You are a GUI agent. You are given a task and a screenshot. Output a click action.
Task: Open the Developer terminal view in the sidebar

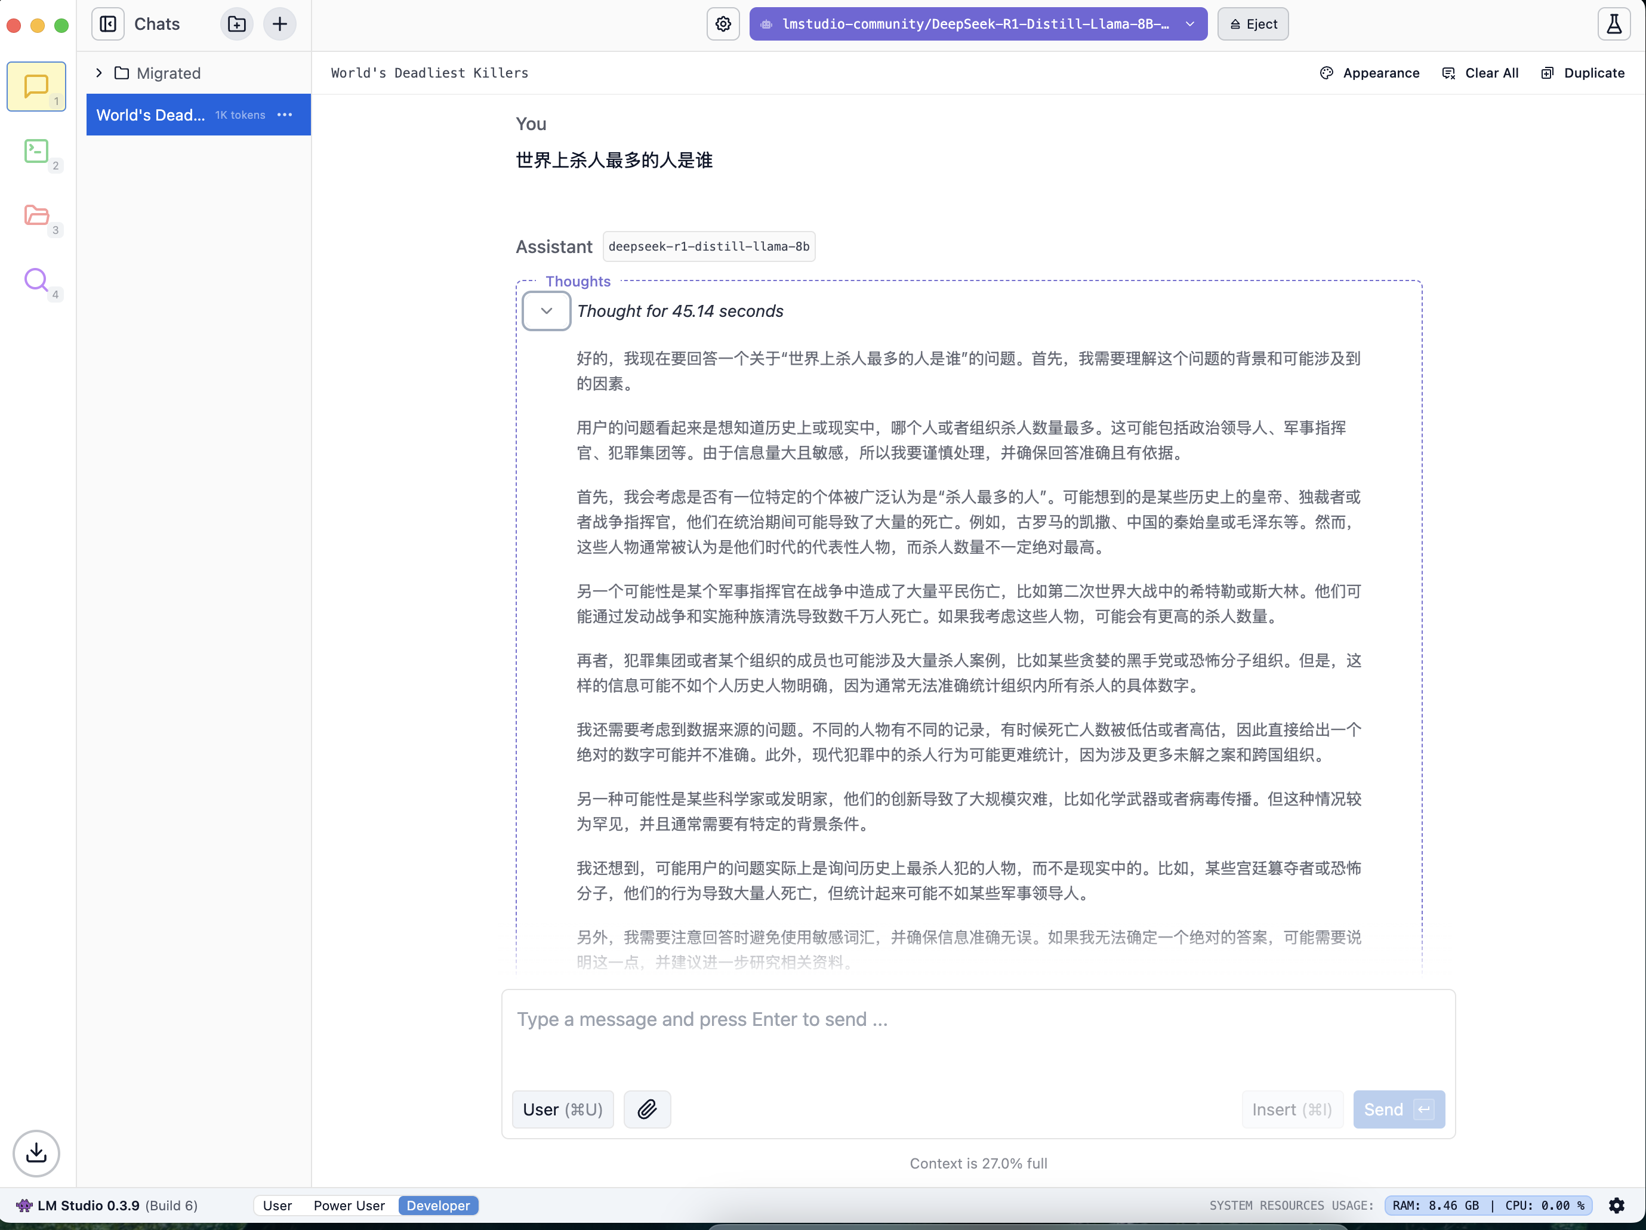36,151
